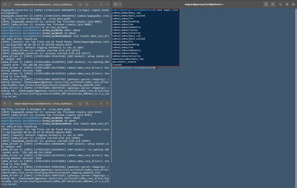The height and width of the screenshot is (188, 297).
Task: Minimize the top-left terminal window
Action: [x=95, y=4]
